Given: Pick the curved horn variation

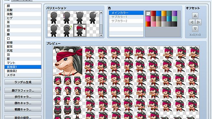Looking at the screenshot, I should coord(54,31).
